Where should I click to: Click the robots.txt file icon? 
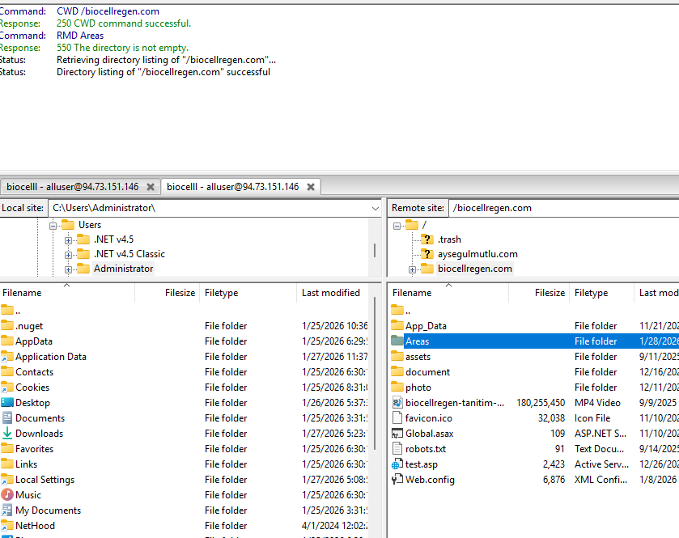(x=397, y=449)
